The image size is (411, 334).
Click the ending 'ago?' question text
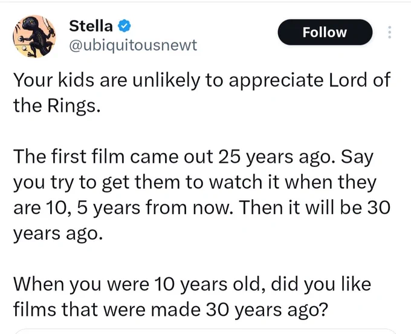point(308,310)
